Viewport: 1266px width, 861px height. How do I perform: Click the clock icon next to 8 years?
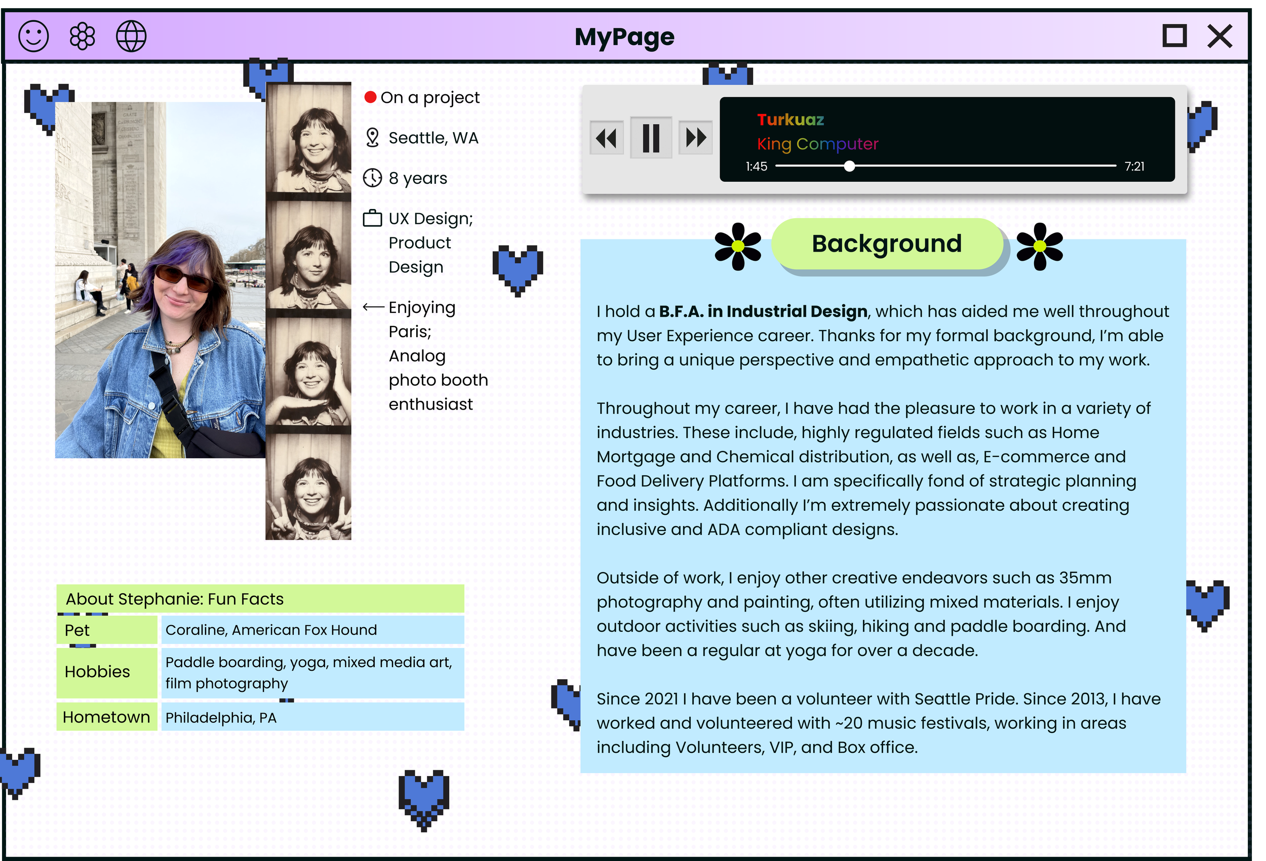tap(373, 178)
